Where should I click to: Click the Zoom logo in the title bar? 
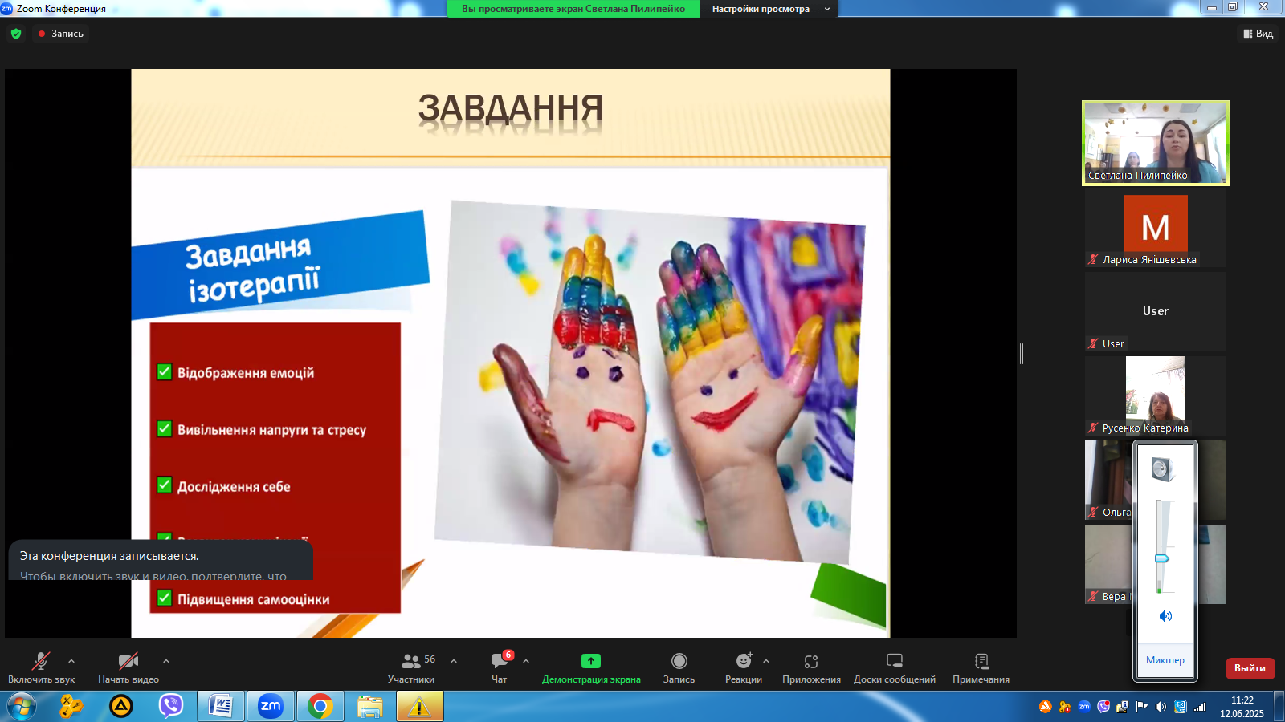6,8
